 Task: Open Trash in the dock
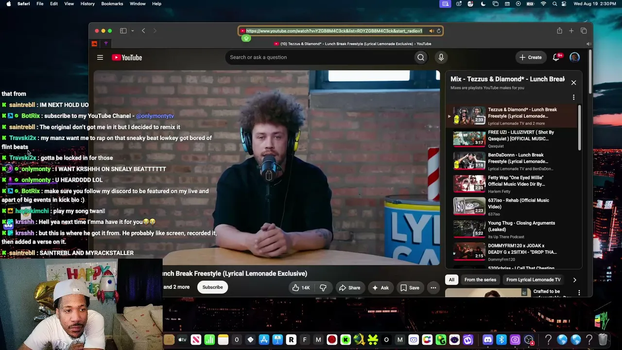pyautogui.click(x=603, y=340)
